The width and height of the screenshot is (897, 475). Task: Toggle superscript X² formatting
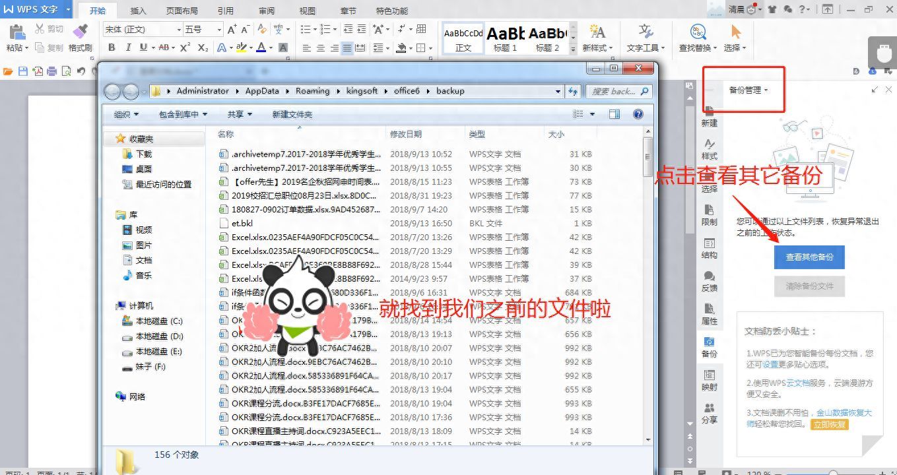185,47
